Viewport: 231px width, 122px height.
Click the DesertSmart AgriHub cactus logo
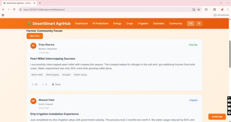coord(29,23)
